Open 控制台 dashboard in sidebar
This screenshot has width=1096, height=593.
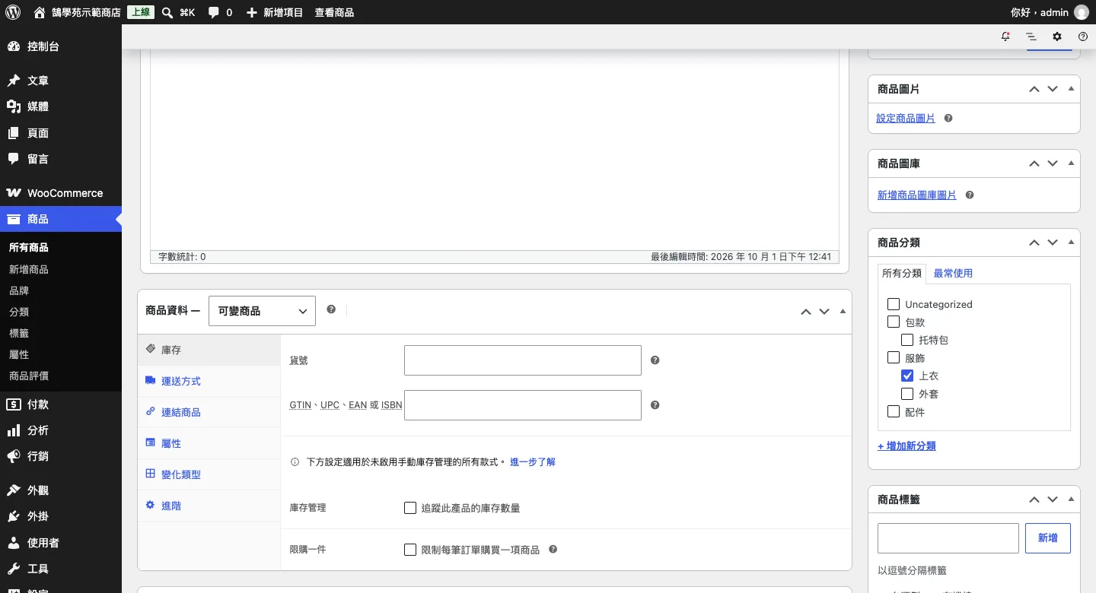point(61,46)
